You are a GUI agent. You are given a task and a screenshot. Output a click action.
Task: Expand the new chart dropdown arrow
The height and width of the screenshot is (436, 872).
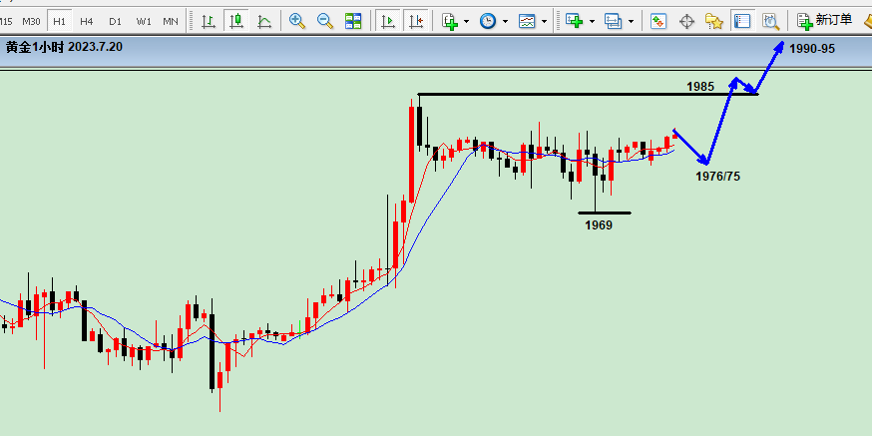pyautogui.click(x=592, y=22)
